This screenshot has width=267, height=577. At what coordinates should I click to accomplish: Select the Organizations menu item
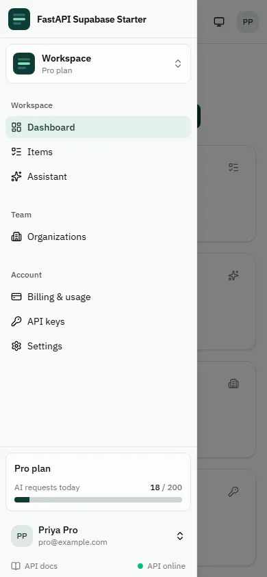tap(99, 237)
